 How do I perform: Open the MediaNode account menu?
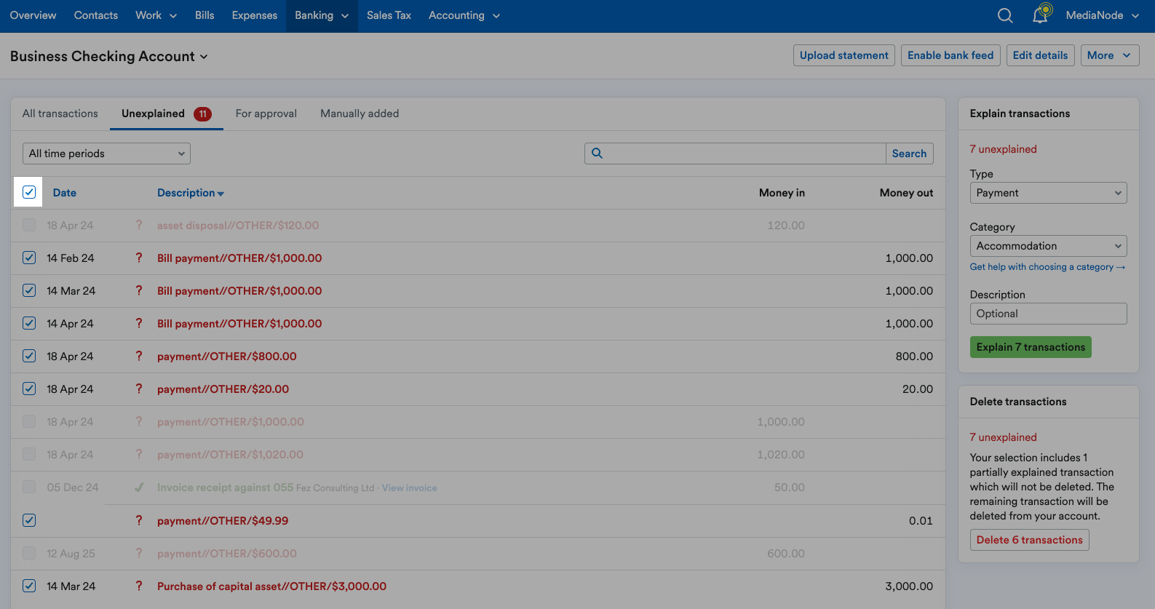(x=1102, y=15)
